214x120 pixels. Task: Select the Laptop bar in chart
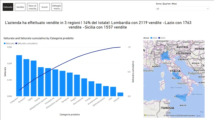[41, 82]
